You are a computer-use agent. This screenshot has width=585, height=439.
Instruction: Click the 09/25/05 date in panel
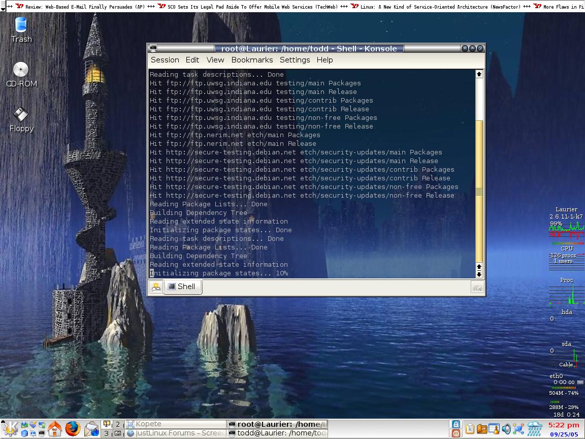coord(564,434)
